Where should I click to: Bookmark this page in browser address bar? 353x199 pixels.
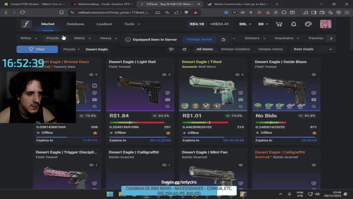point(61,12)
